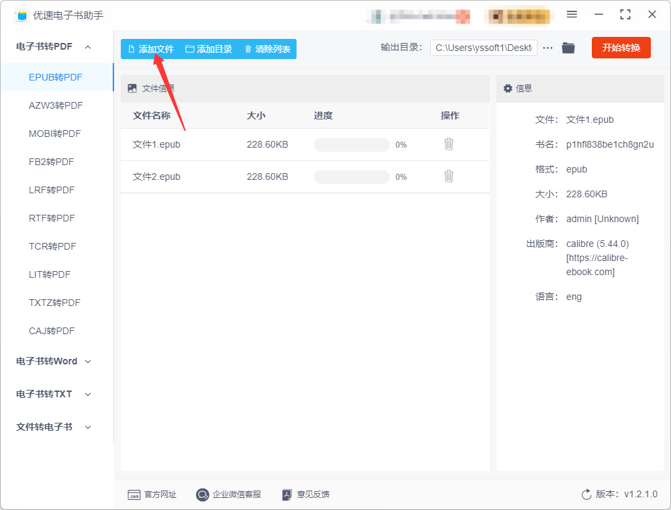Screen dimensions: 671x510
Task: Switch to CAJ转PDF conversion
Action: [x=52, y=331]
